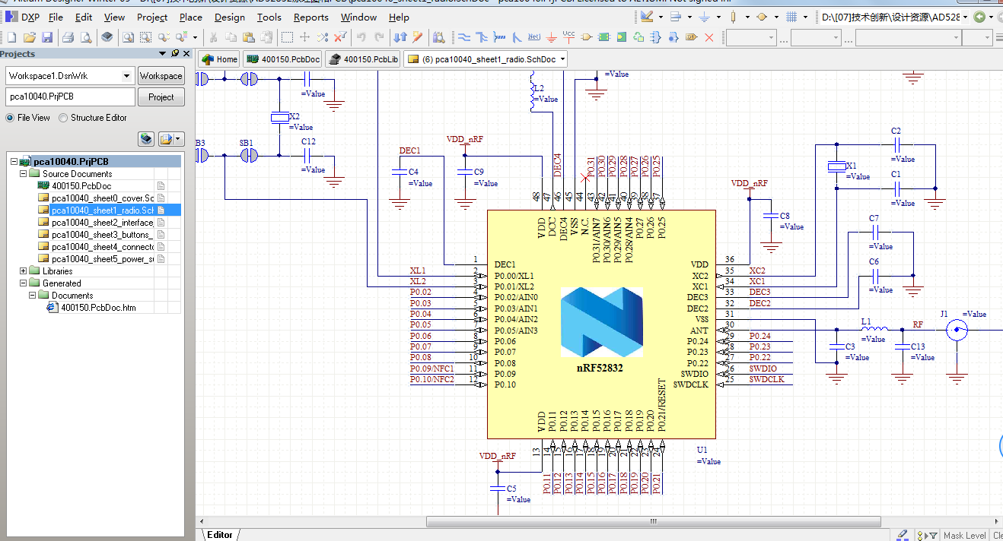Click the green back navigation arrow
Image resolution: width=1003 pixels, height=541 pixels.
pos(979,17)
